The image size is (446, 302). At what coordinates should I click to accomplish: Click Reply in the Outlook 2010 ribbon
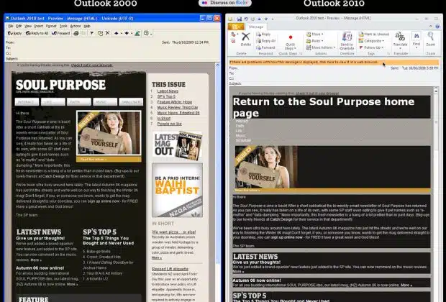pyautogui.click(x=263, y=34)
